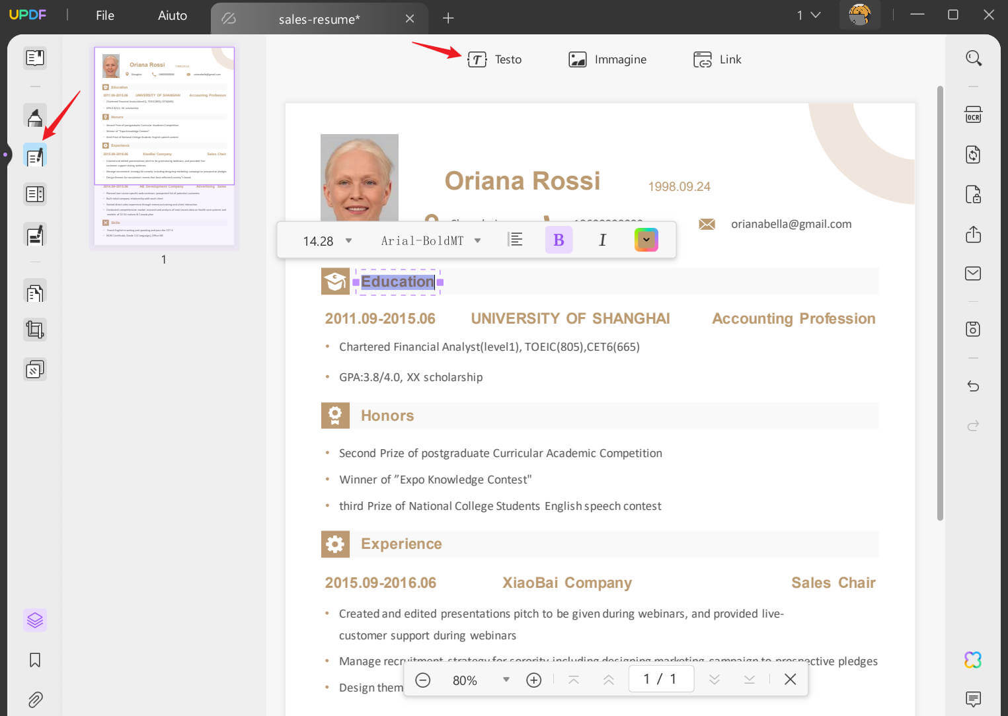Image resolution: width=1008 pixels, height=716 pixels.
Task: Undo the last edit
Action: [x=973, y=386]
